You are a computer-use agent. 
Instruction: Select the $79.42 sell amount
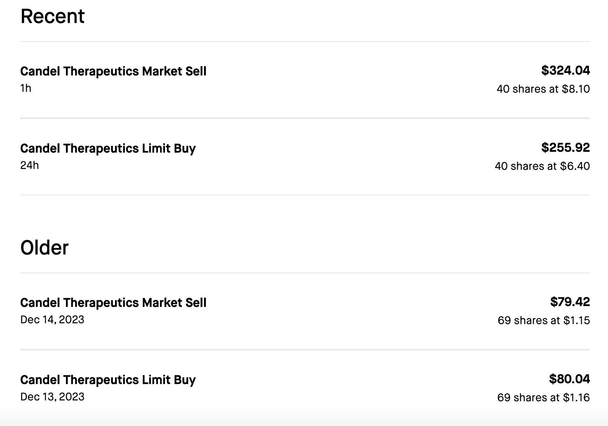(x=570, y=302)
